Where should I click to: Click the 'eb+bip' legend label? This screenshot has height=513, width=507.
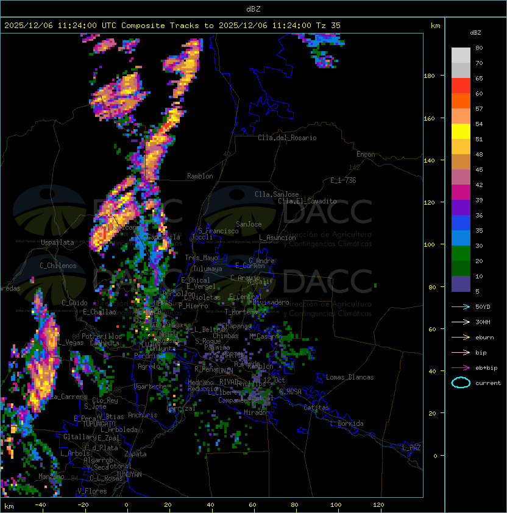tap(486, 368)
